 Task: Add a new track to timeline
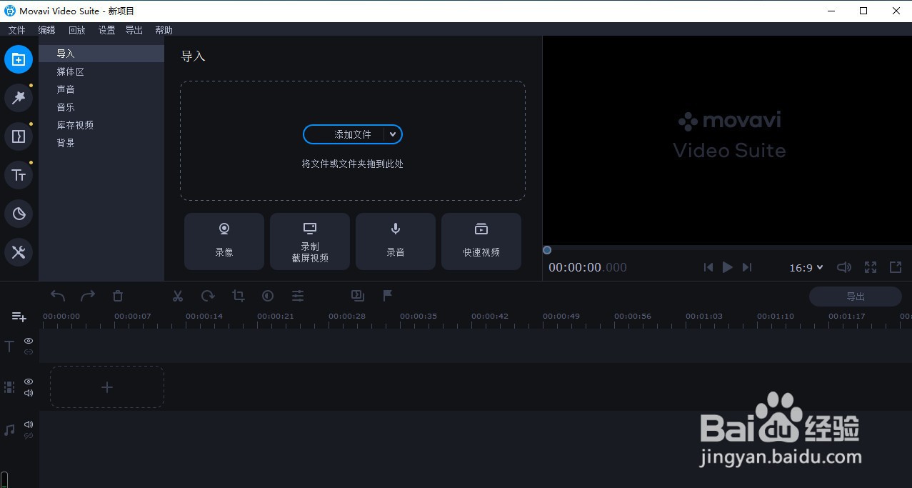19,317
